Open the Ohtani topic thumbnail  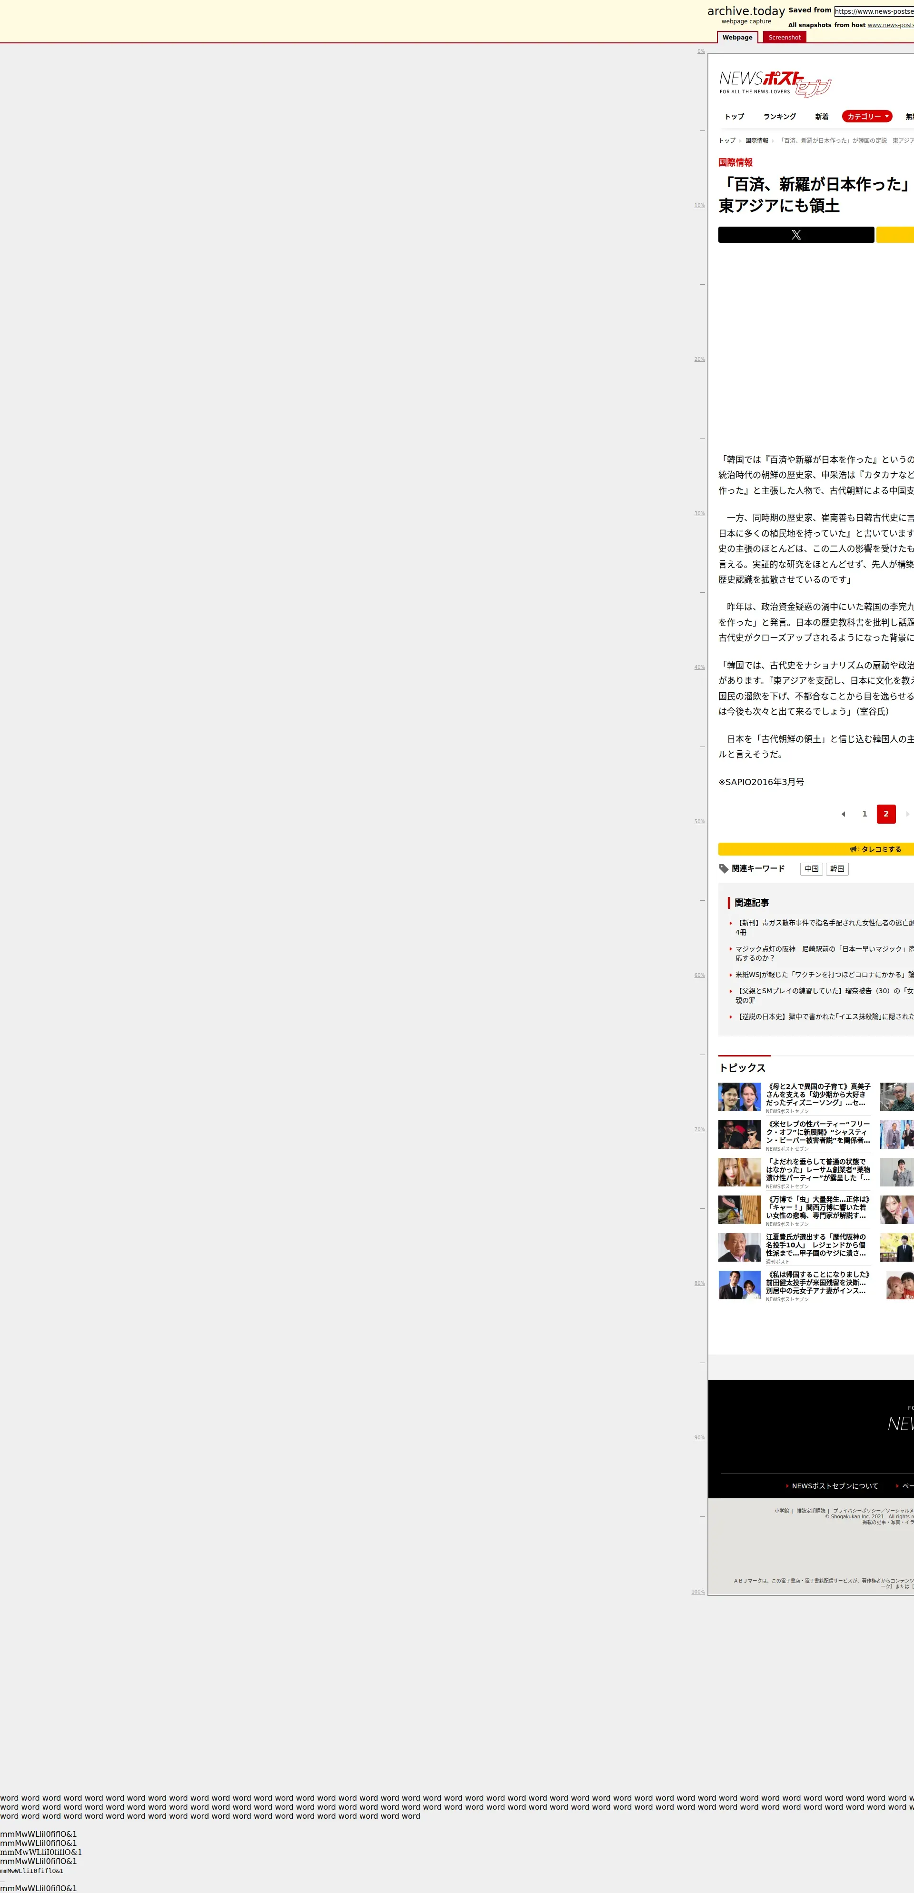tap(739, 1096)
